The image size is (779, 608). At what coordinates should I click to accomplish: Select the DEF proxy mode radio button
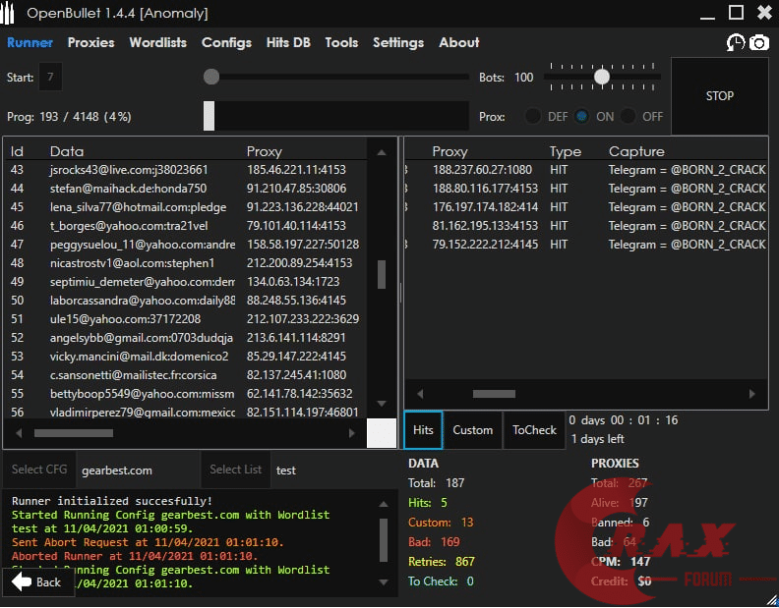coord(533,116)
